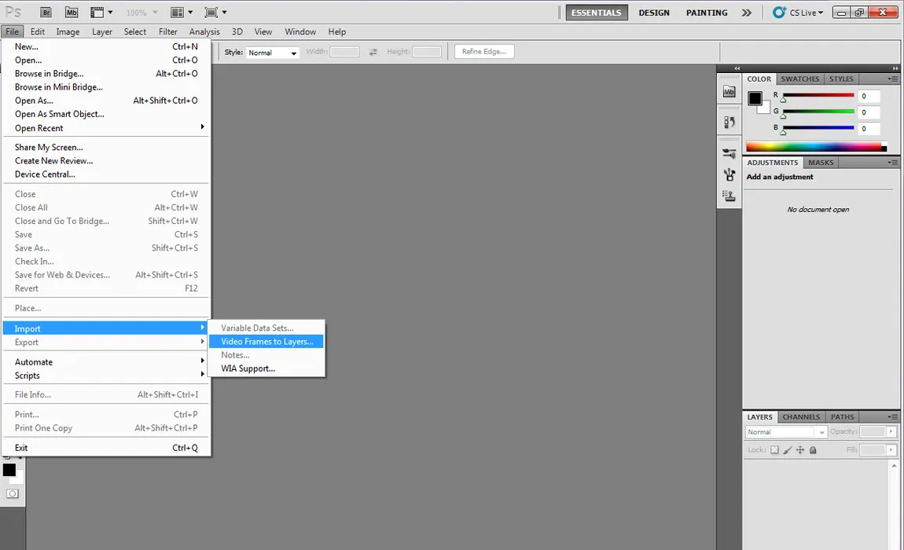
Task: Click the blue B slider track
Action: pos(818,127)
